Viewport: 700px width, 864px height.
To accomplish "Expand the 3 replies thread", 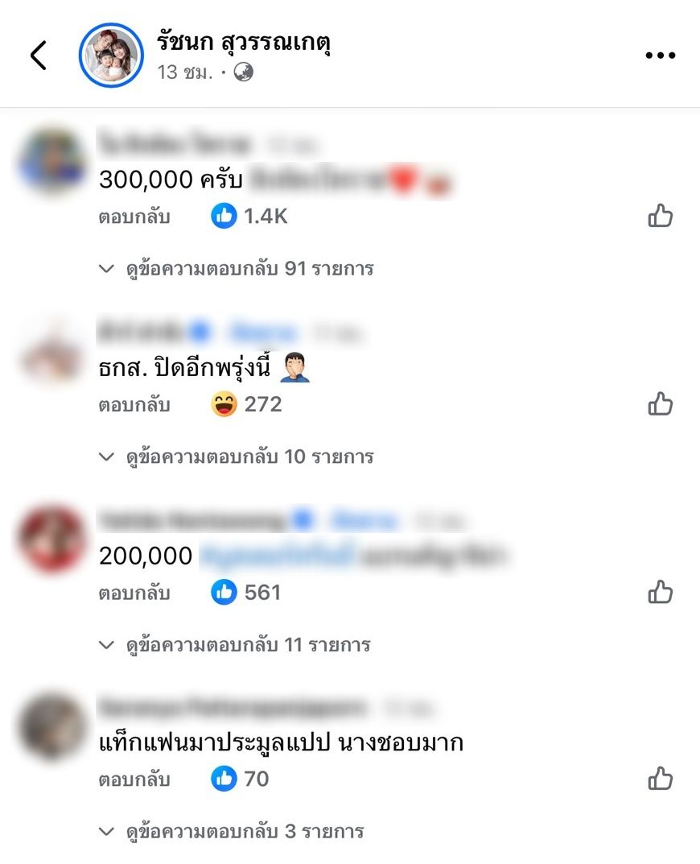I will (x=231, y=832).
